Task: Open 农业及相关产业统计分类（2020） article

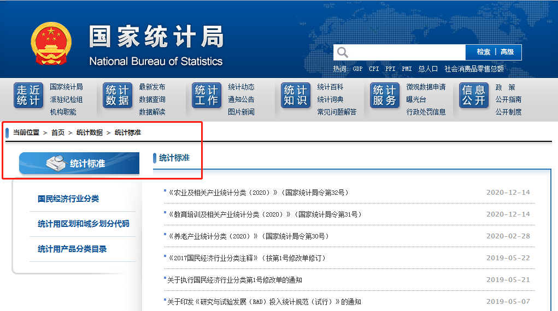Action: (257, 193)
